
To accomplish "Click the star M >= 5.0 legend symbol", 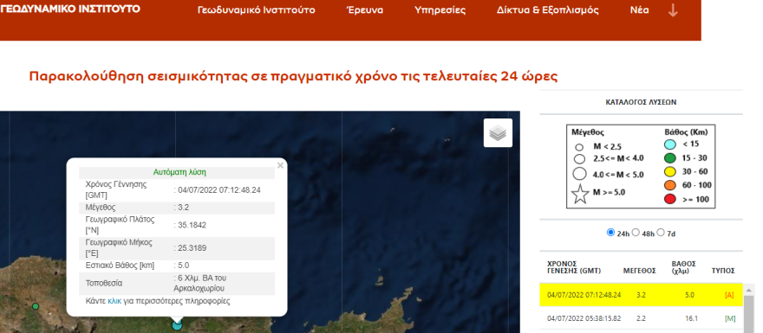I will tap(580, 194).
